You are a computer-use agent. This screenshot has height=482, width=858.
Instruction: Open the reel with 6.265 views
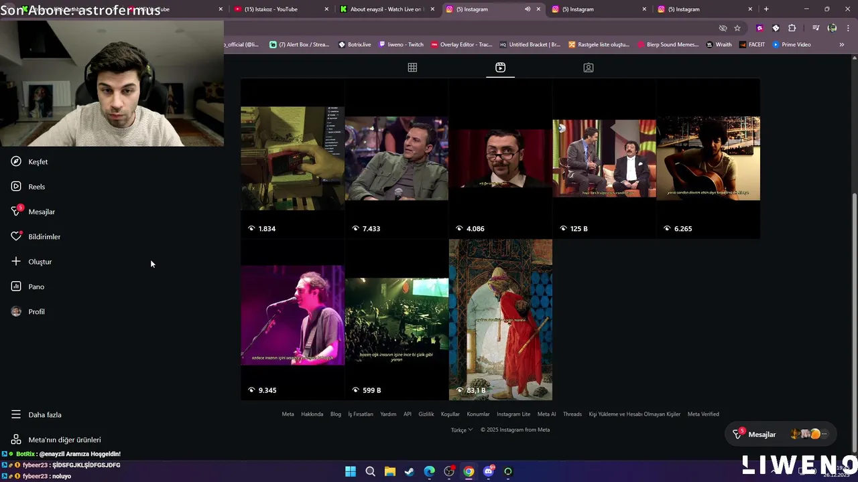(708, 159)
